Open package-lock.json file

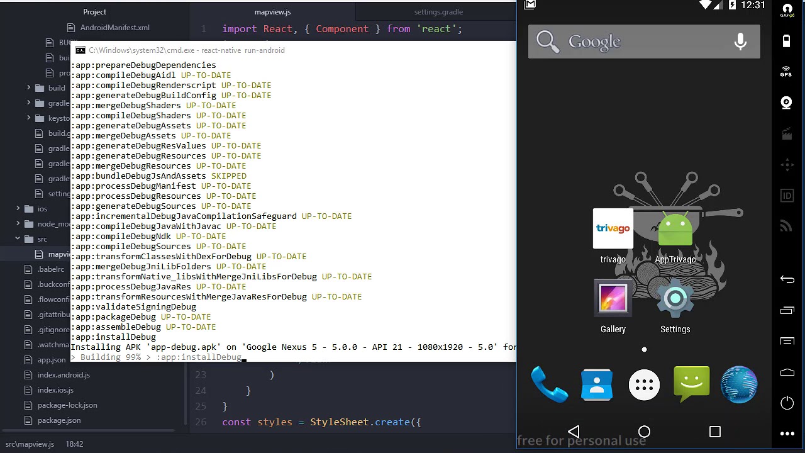pos(67,405)
